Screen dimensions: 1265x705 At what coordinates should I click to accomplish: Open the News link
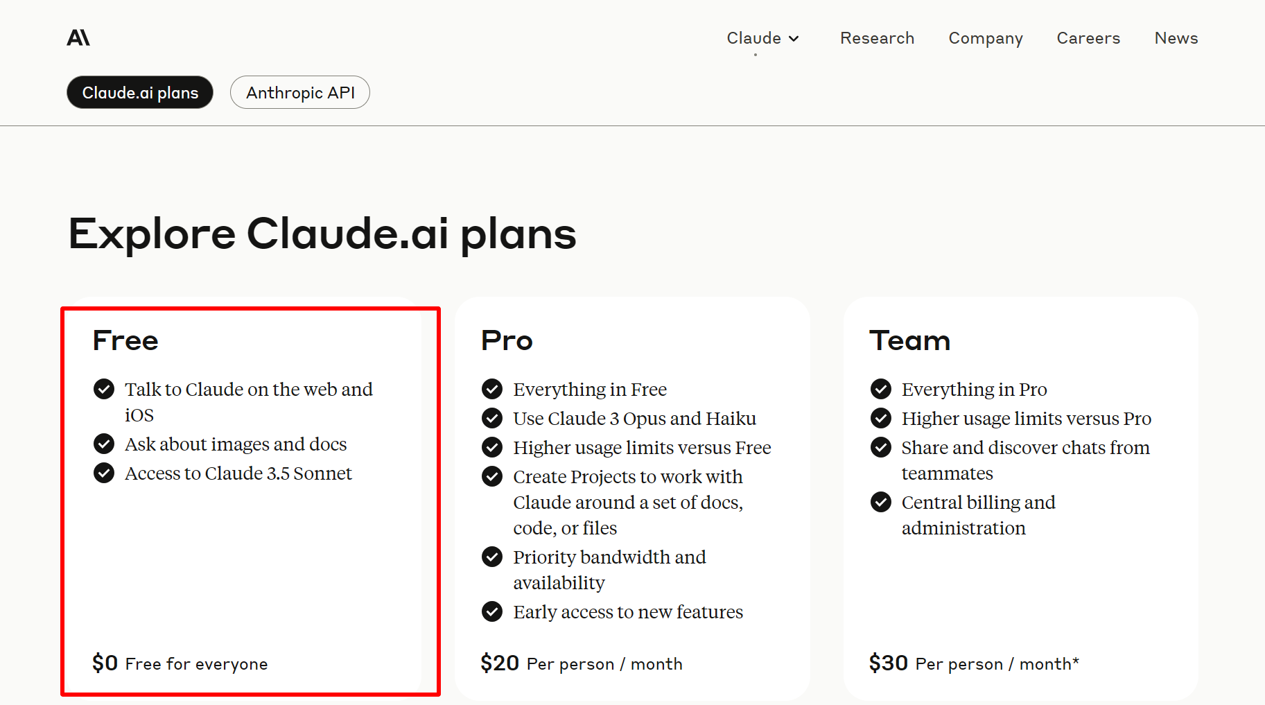pyautogui.click(x=1176, y=38)
